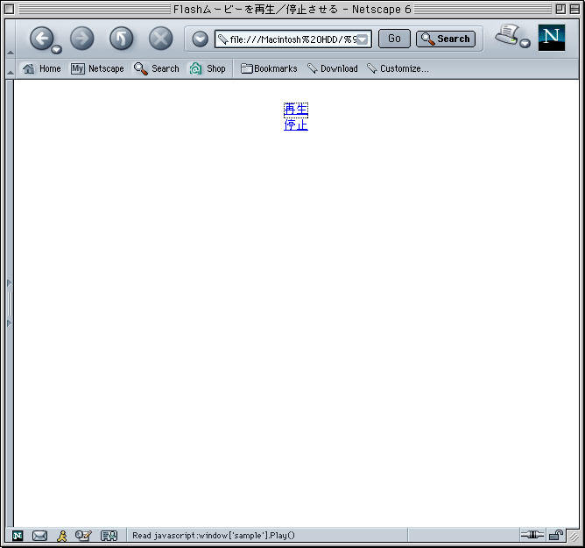
Task: Click the Forward arrow button
Action: click(82, 38)
